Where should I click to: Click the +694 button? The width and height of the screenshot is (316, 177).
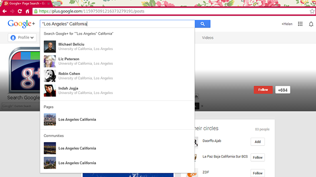pos(283,90)
